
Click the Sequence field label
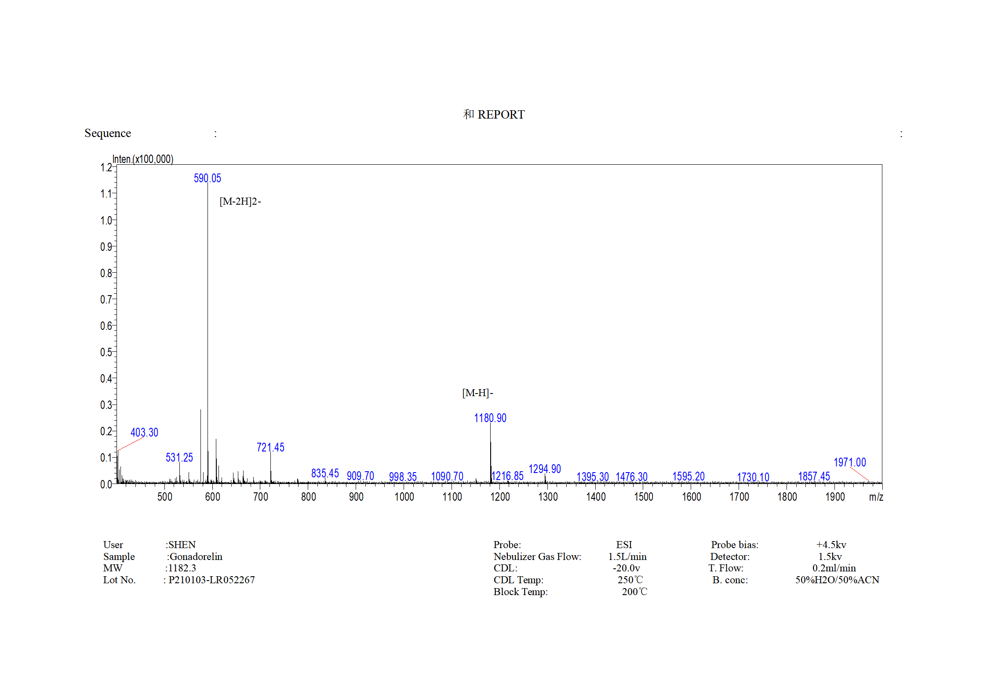pyautogui.click(x=108, y=133)
